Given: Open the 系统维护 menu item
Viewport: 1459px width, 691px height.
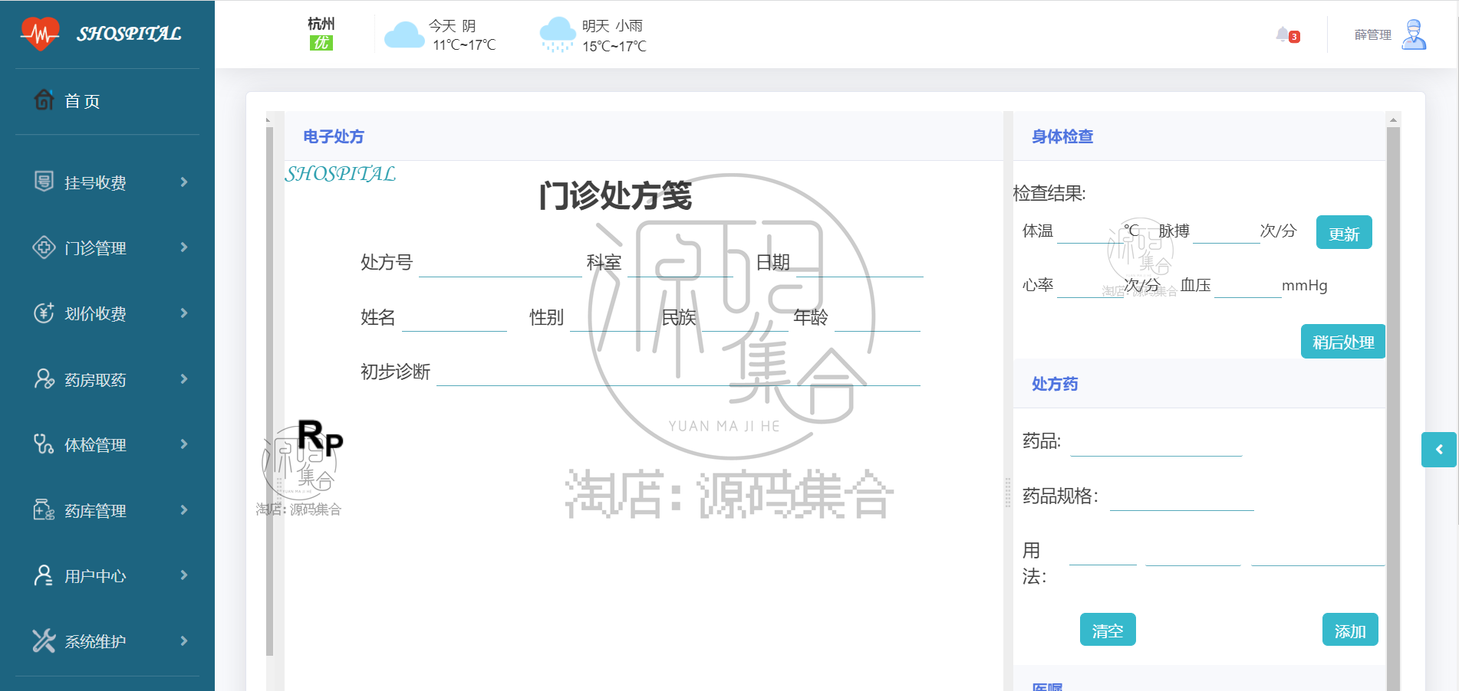Looking at the screenshot, I should coord(107,641).
